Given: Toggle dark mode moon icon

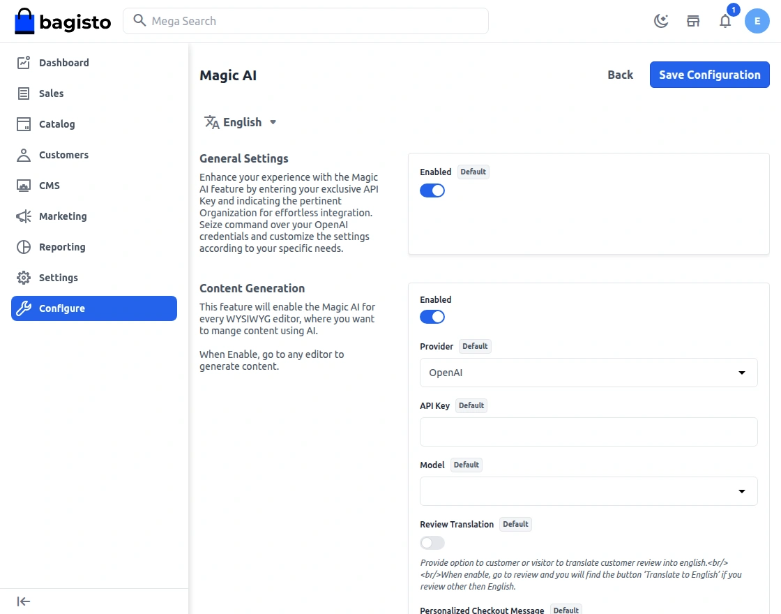Looking at the screenshot, I should [660, 21].
